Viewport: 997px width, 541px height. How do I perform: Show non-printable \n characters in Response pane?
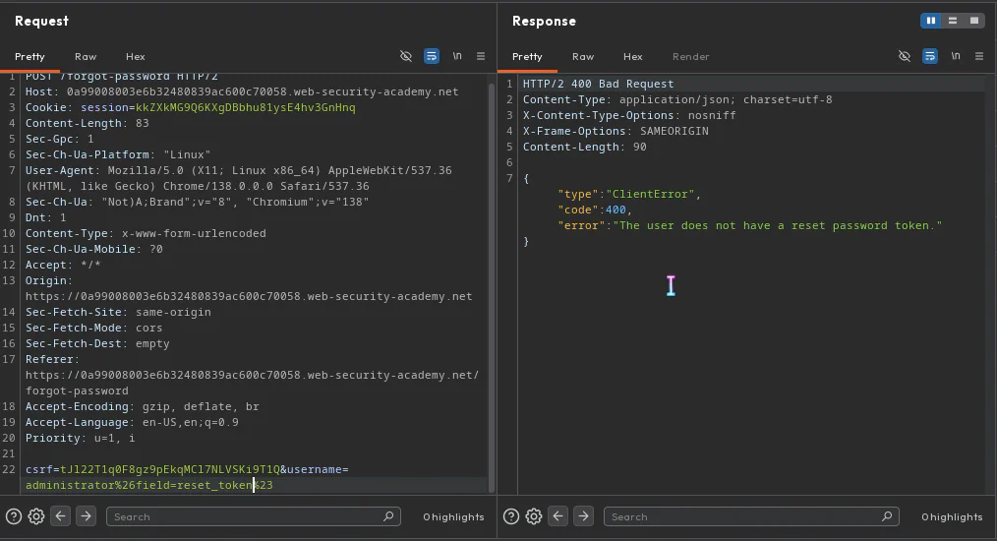pos(955,56)
